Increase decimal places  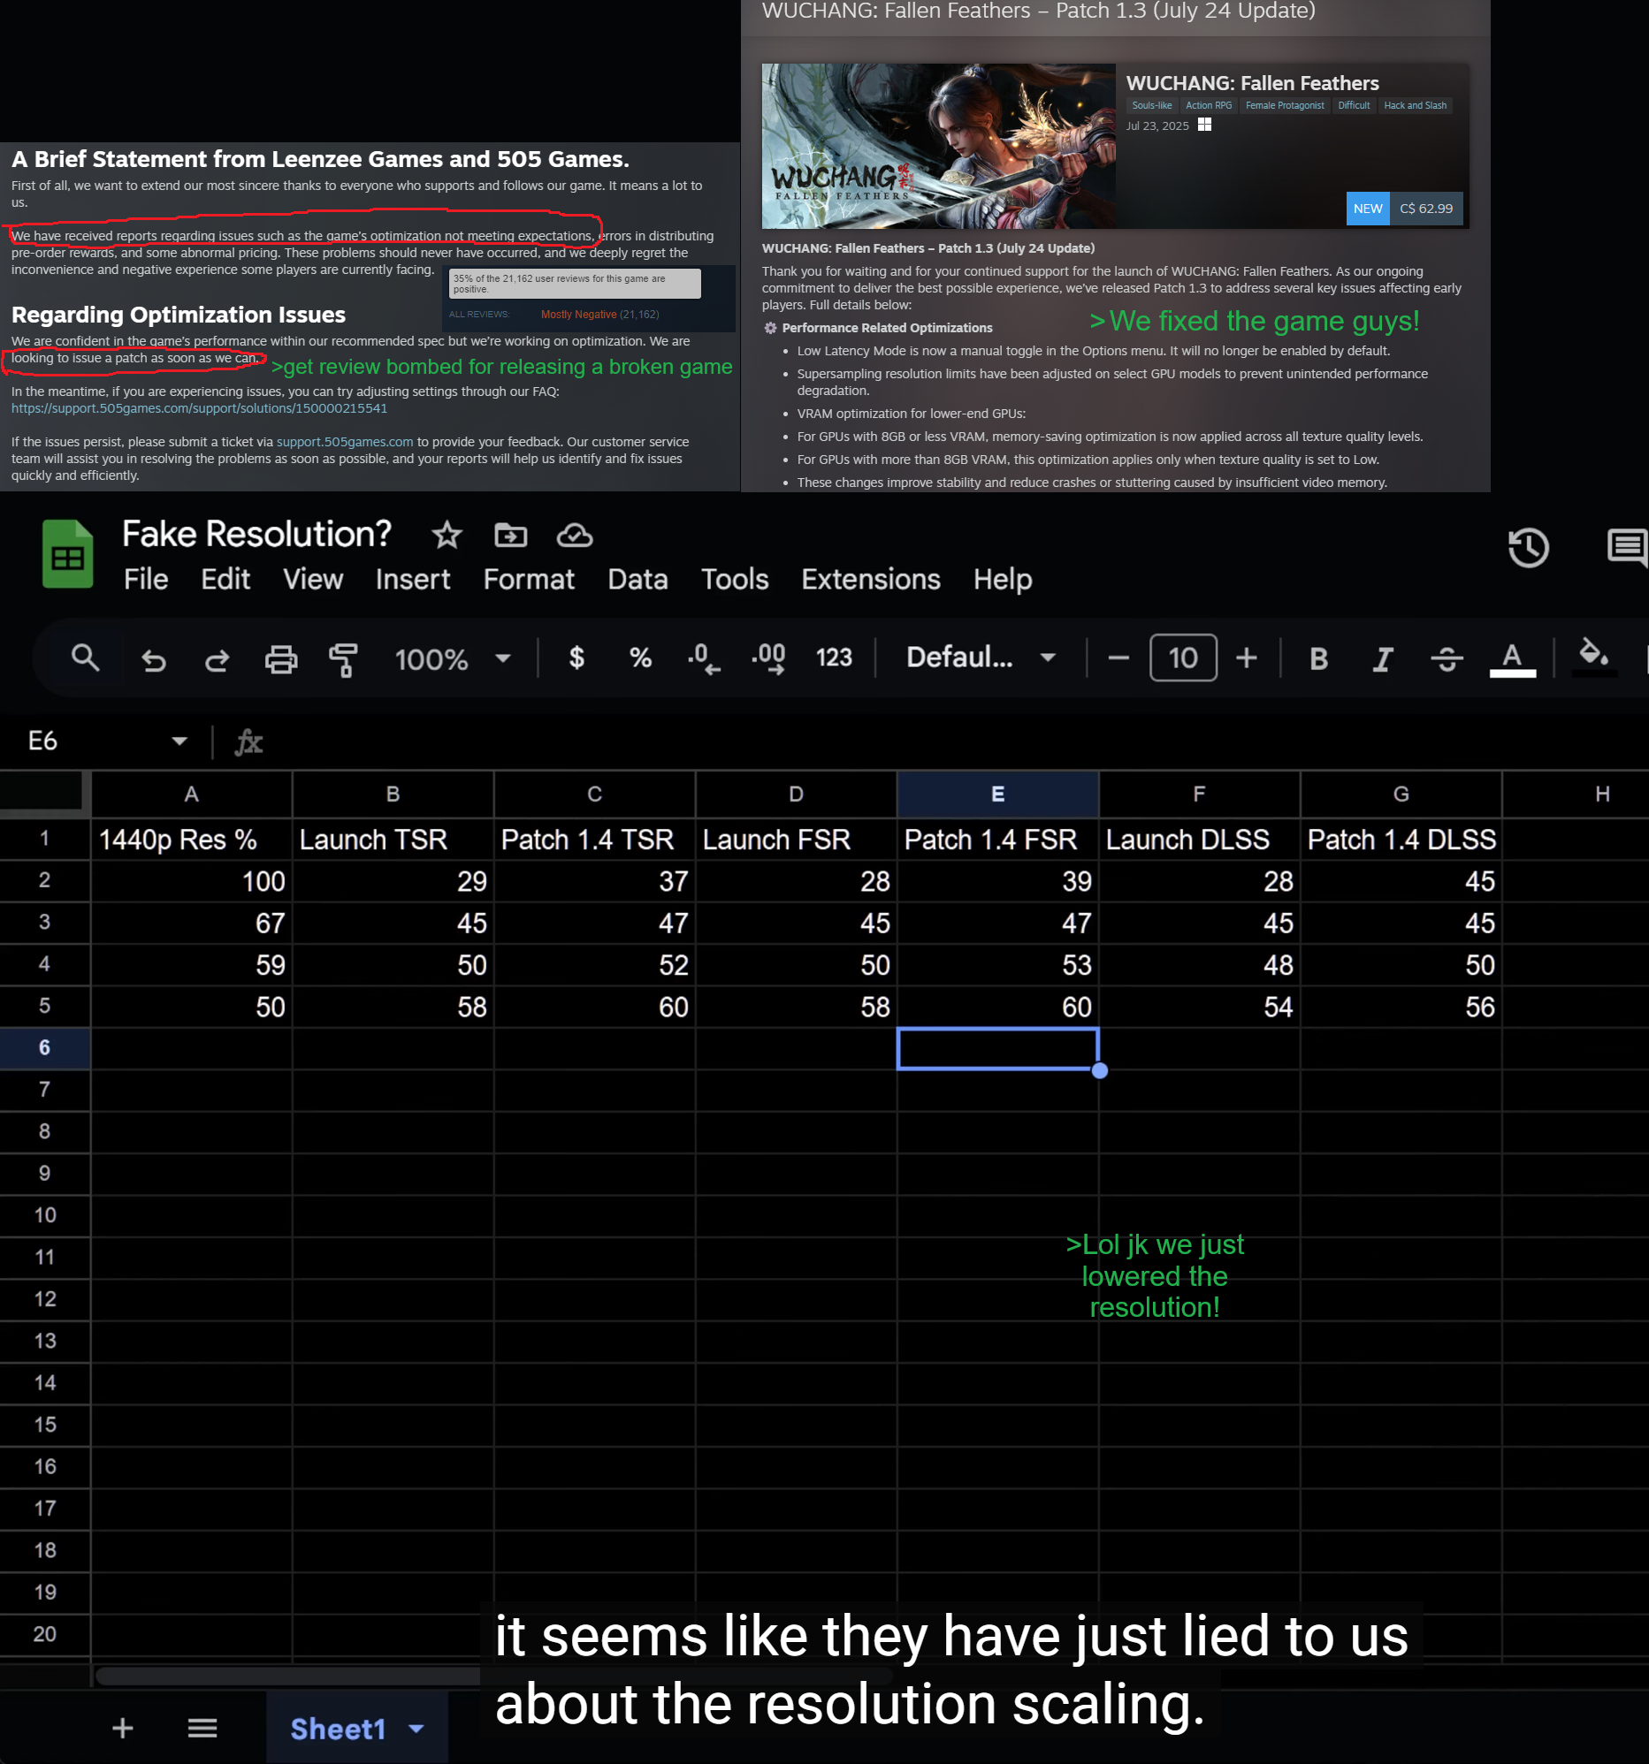click(x=768, y=658)
